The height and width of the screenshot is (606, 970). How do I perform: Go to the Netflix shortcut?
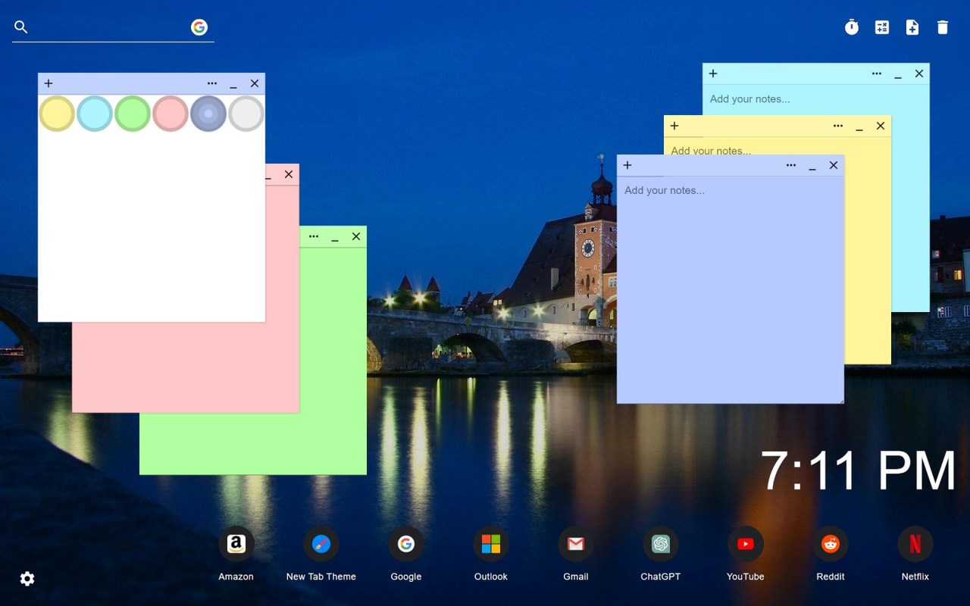click(x=915, y=545)
